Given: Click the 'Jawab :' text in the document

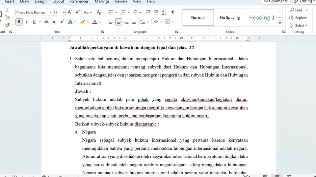Looking at the screenshot, I should tap(83, 91).
